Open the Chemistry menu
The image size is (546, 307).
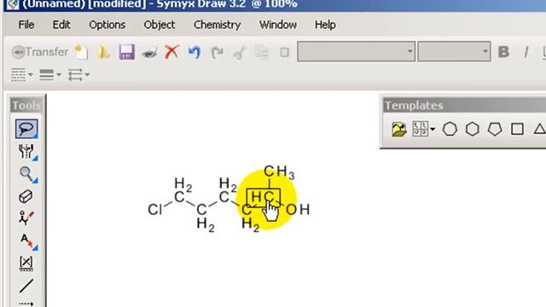[x=217, y=25]
